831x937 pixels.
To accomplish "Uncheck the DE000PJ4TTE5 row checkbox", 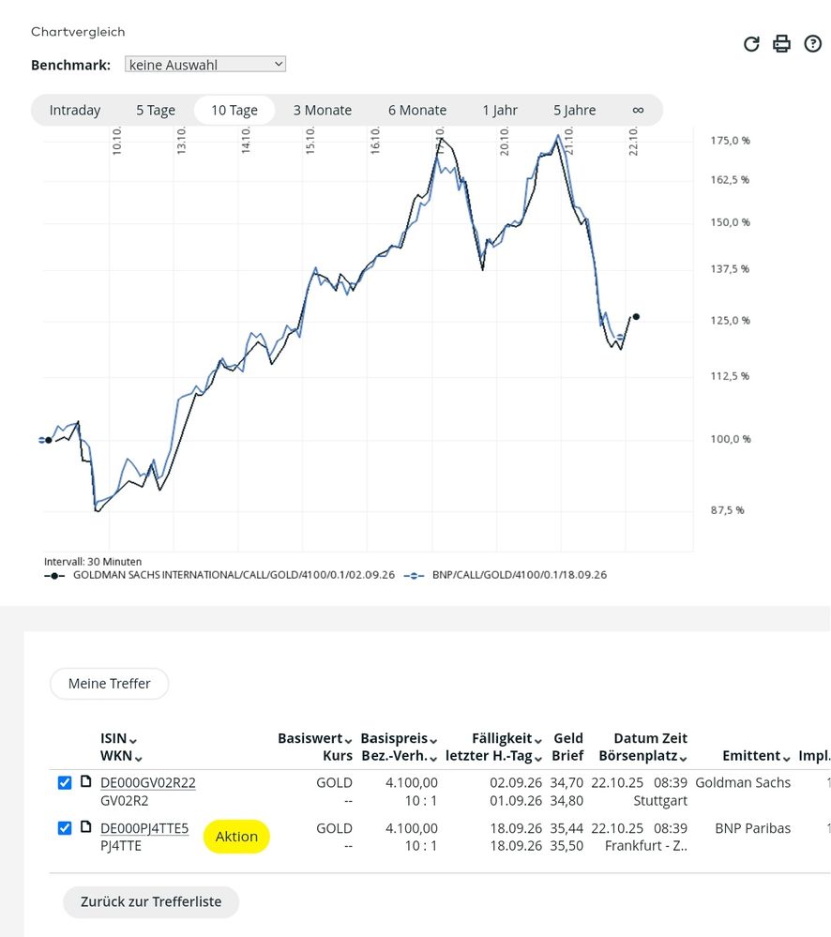I will click(x=65, y=827).
